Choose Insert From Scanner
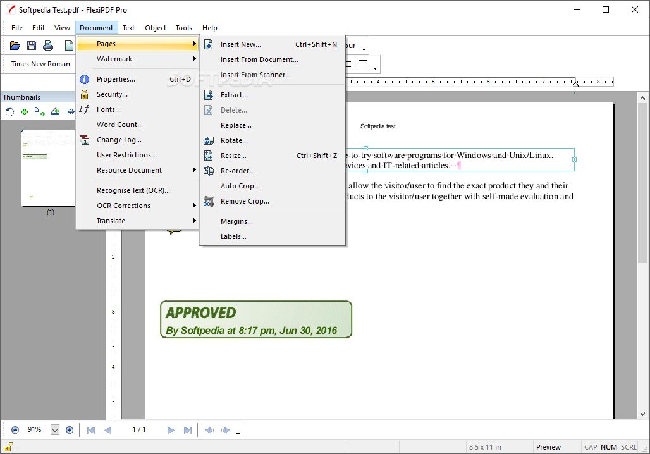Image resolution: width=650 pixels, height=454 pixels. point(273,75)
